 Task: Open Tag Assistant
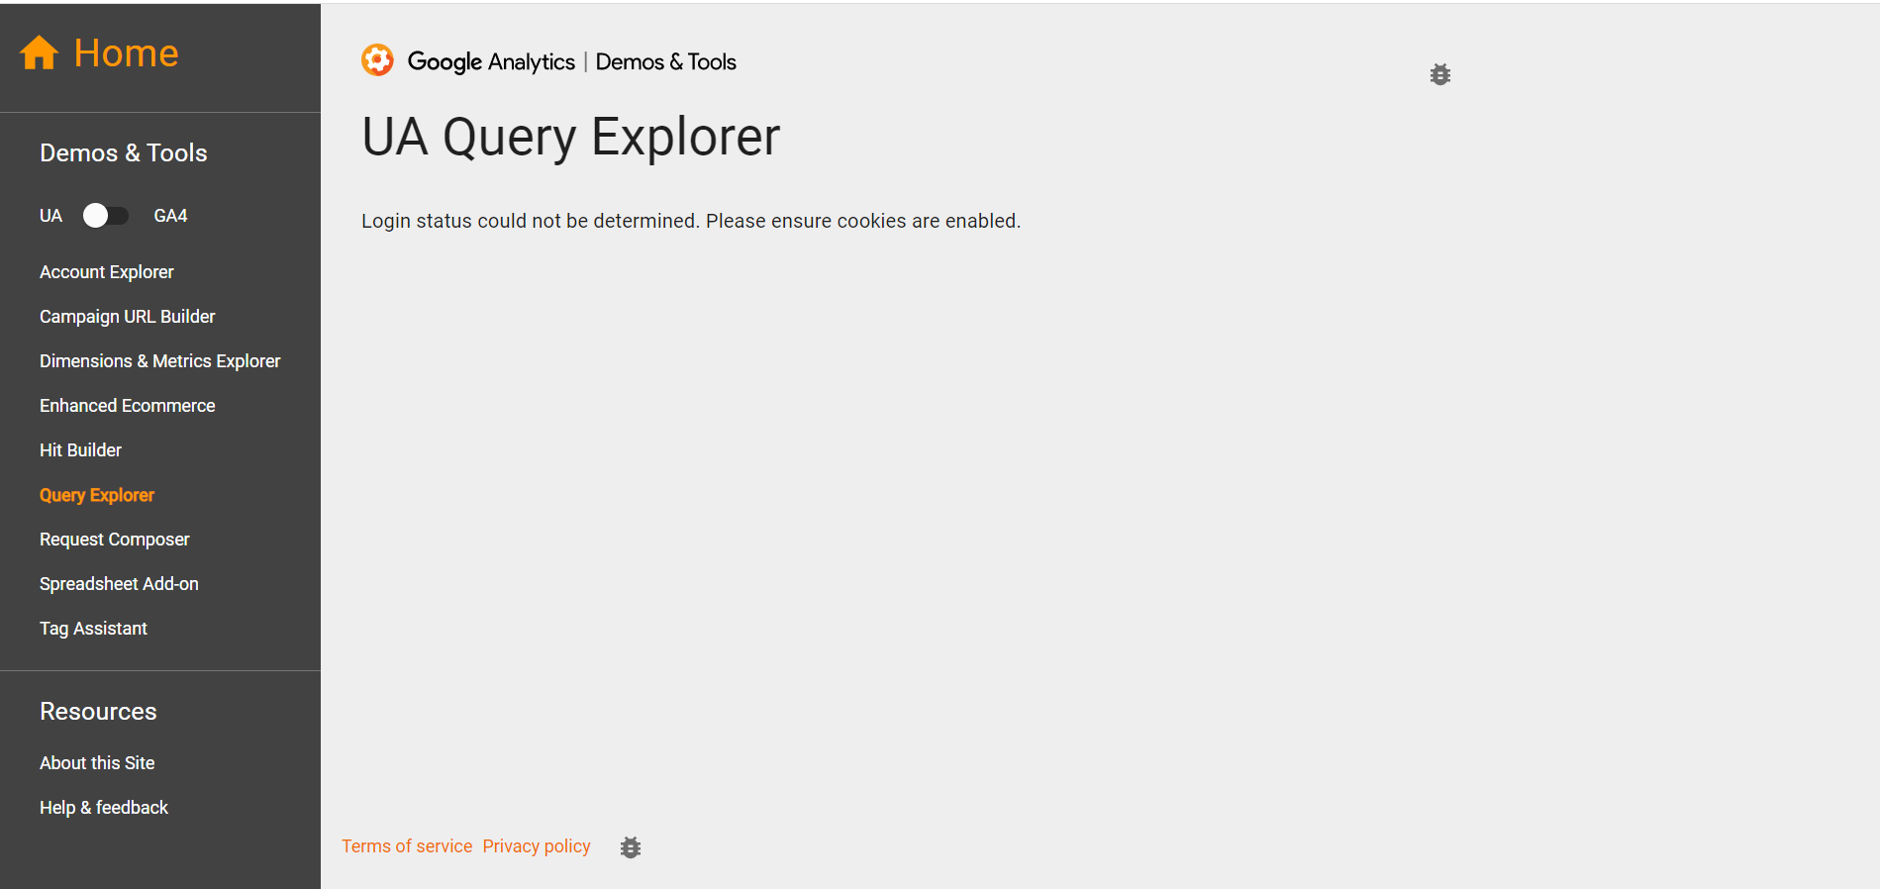pyautogui.click(x=94, y=629)
